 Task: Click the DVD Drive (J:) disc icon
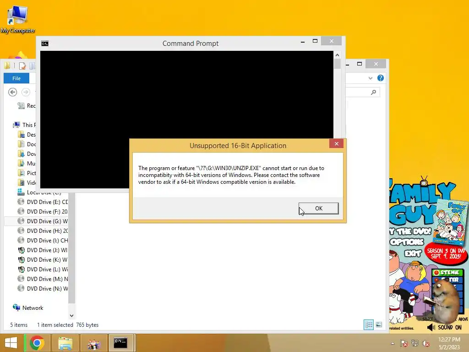click(x=21, y=250)
